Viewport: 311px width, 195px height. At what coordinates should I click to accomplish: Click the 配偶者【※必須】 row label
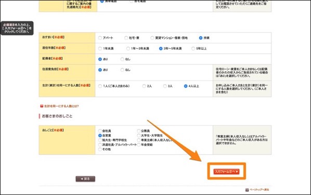(x=53, y=59)
